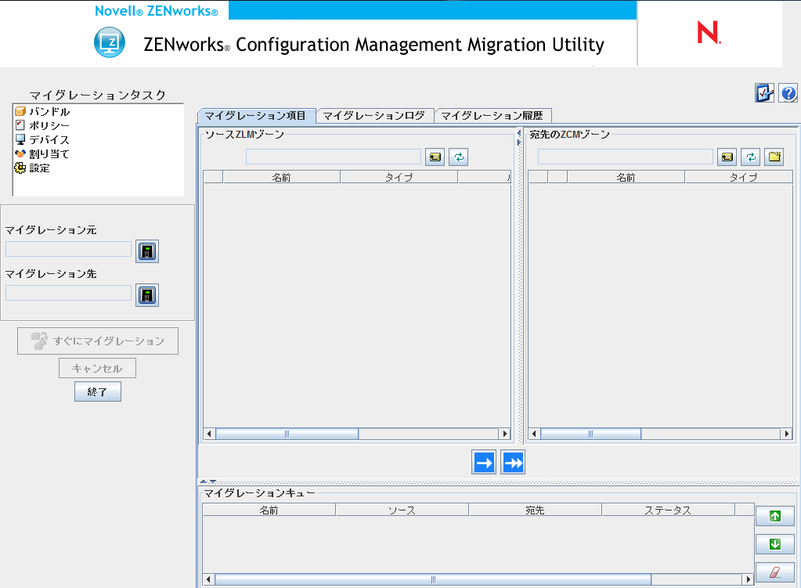Click ステータス column header in migration queue

point(668,510)
